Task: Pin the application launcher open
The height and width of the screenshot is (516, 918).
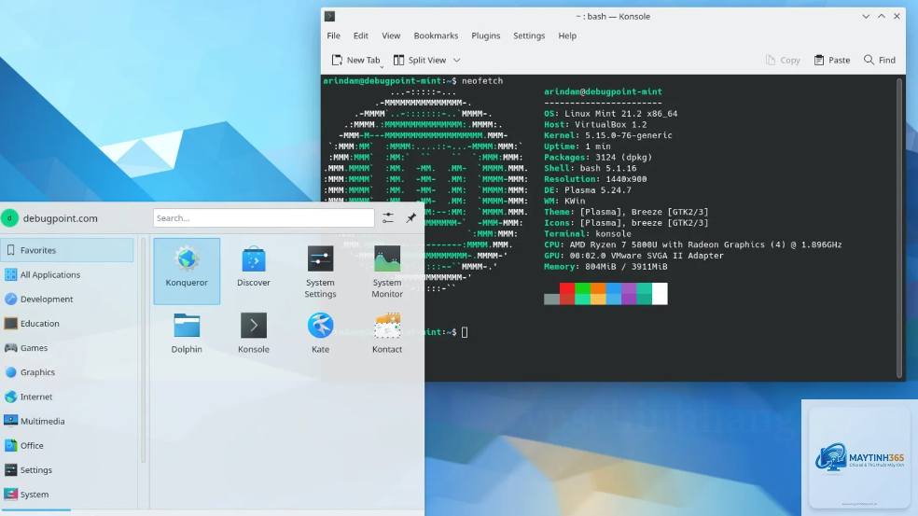Action: tap(411, 218)
